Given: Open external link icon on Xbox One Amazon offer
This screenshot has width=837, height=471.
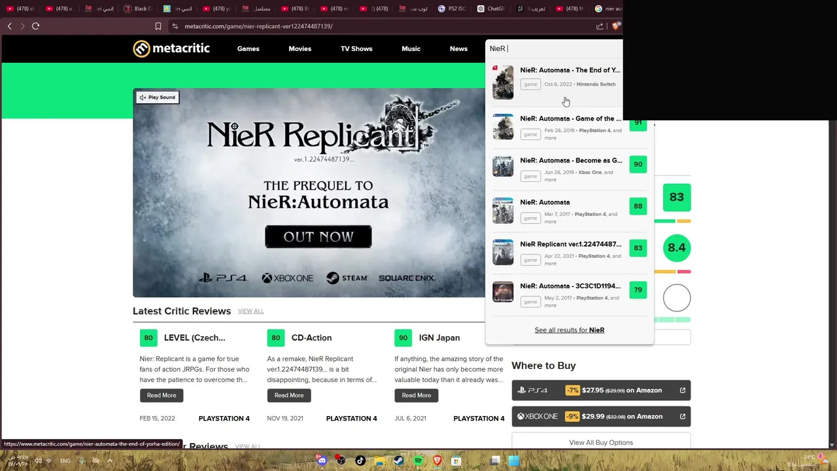Looking at the screenshot, I should (682, 417).
